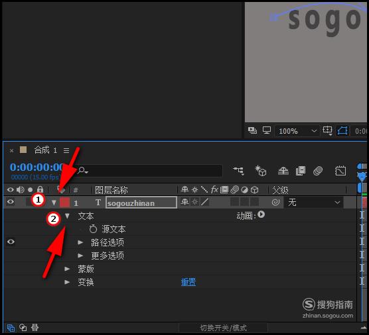Expand the 路径选项 group
Screen dimensions: 369x335
point(80,242)
